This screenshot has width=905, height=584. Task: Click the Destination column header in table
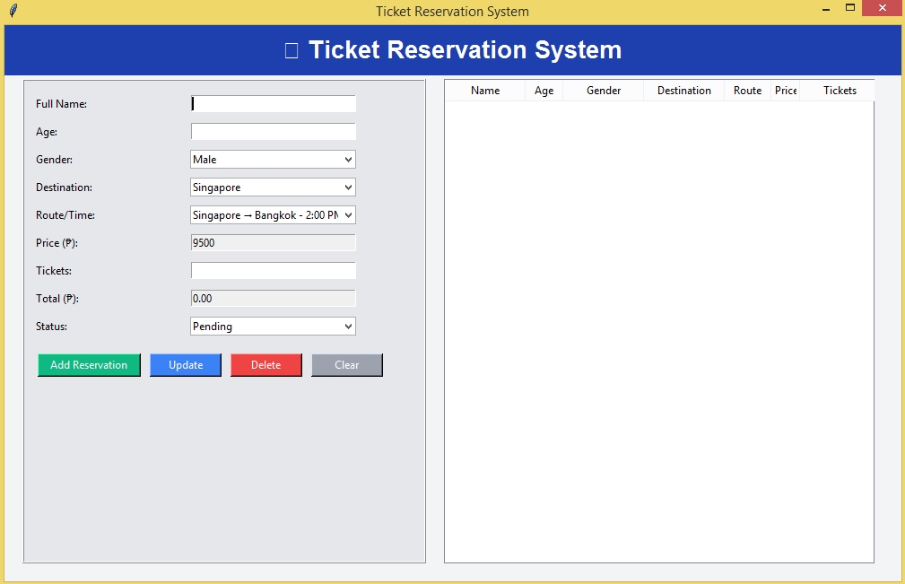pyautogui.click(x=683, y=91)
